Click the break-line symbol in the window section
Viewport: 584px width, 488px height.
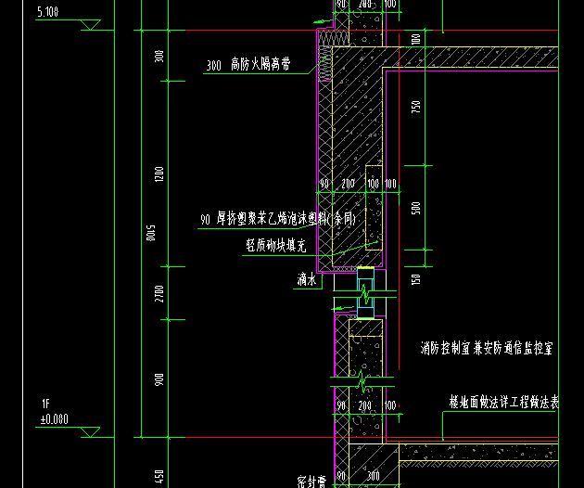(365, 294)
